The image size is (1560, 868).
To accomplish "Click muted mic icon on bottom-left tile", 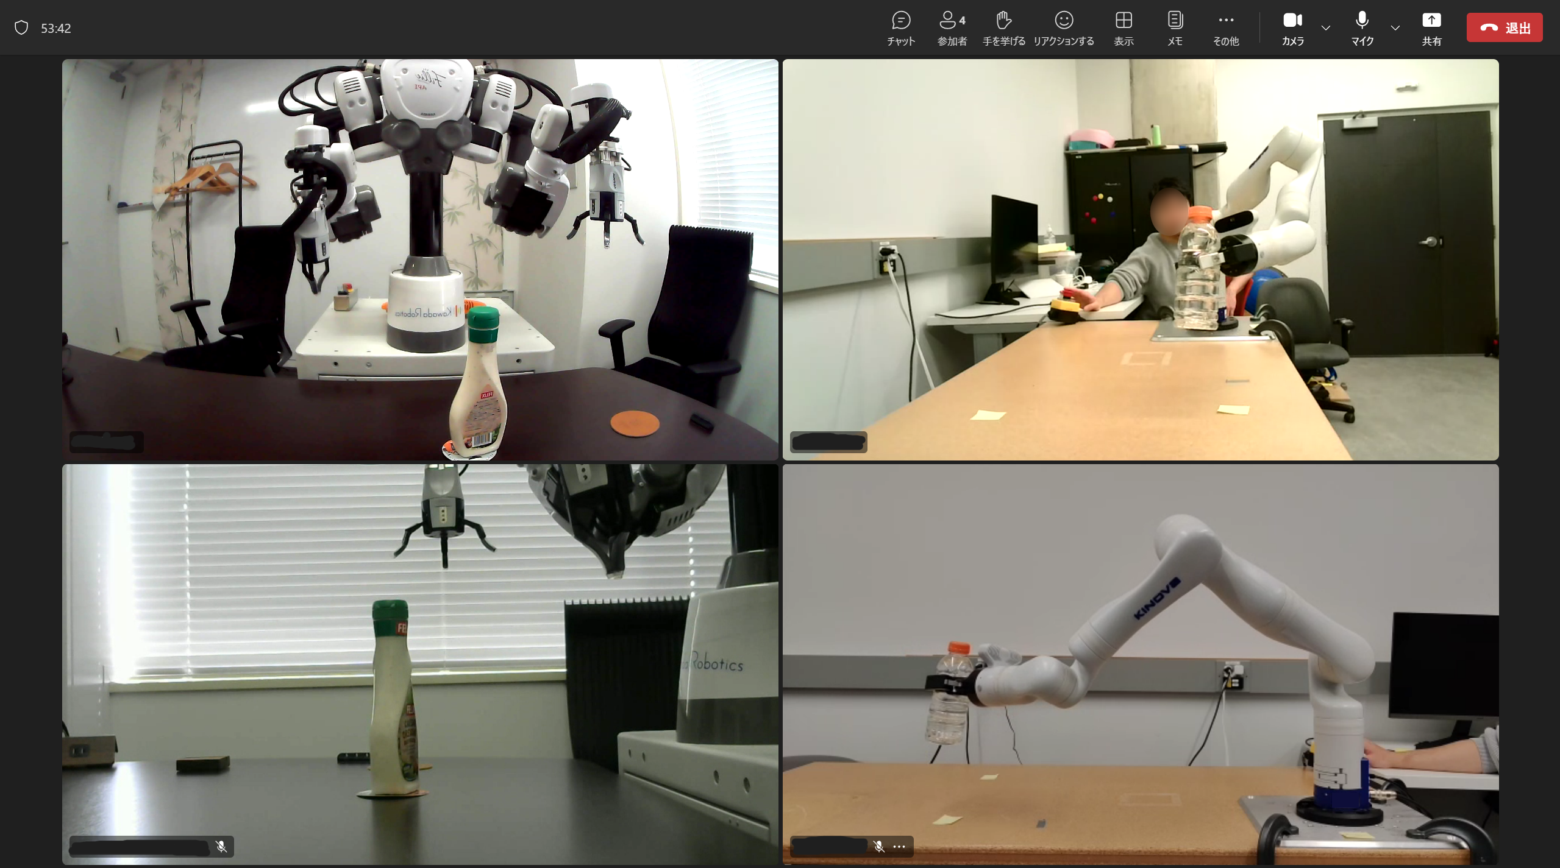I will coord(221,846).
